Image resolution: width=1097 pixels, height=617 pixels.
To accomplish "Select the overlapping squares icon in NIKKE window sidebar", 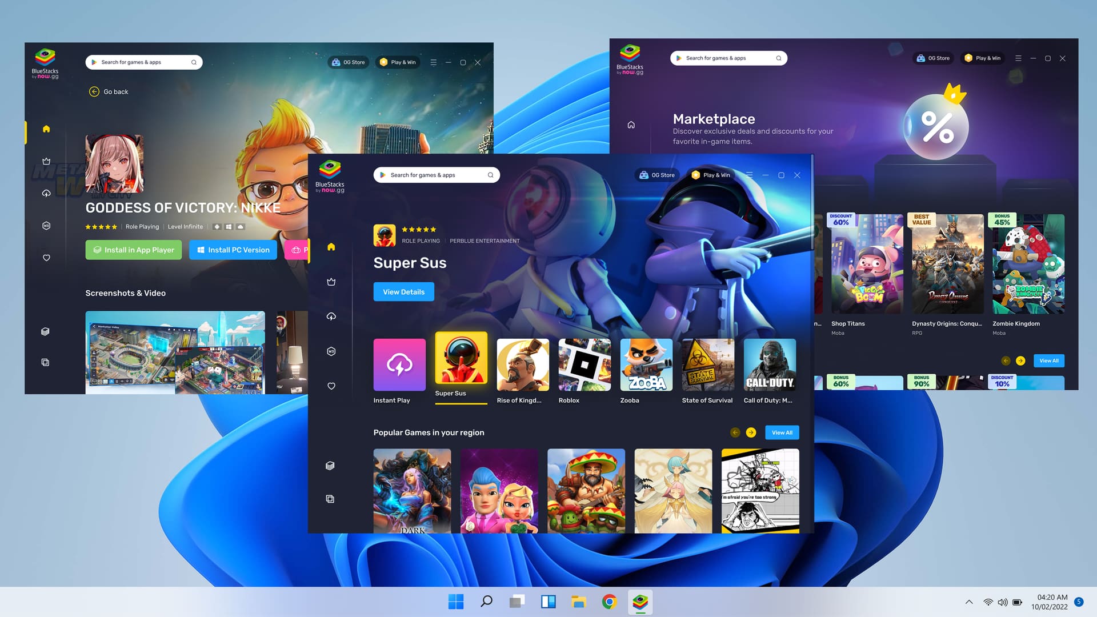I will click(45, 362).
